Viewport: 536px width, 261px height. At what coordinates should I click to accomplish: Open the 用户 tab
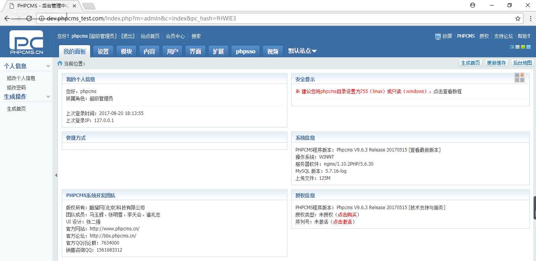pos(172,51)
